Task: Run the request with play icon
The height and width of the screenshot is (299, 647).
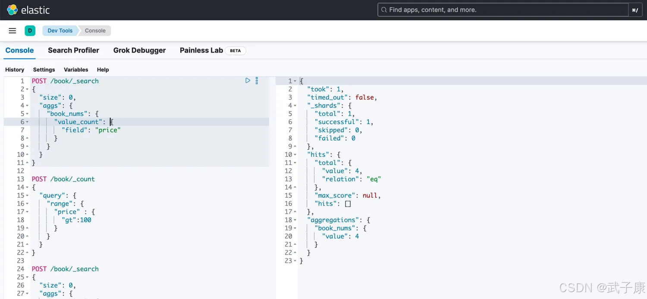Action: 248,81
